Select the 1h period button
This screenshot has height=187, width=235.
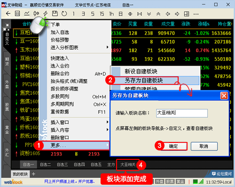pos(111,14)
